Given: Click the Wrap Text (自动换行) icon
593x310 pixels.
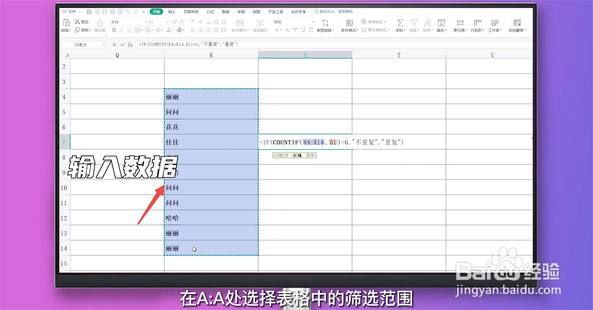Looking at the screenshot, I should [260, 23].
